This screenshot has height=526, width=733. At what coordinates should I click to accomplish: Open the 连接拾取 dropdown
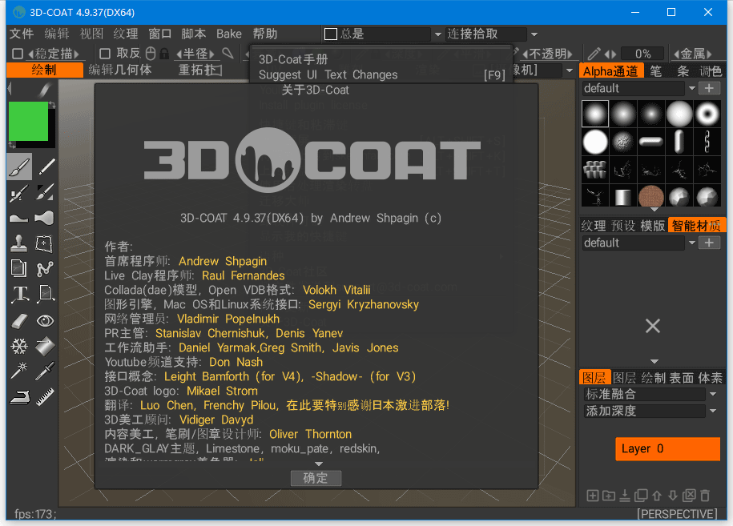(534, 34)
